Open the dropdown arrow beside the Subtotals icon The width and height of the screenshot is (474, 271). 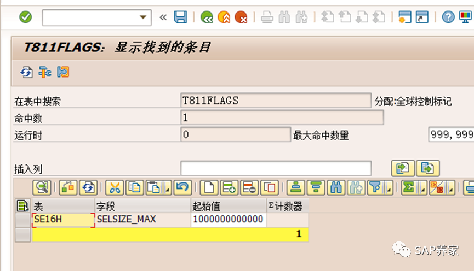(x=451, y=187)
